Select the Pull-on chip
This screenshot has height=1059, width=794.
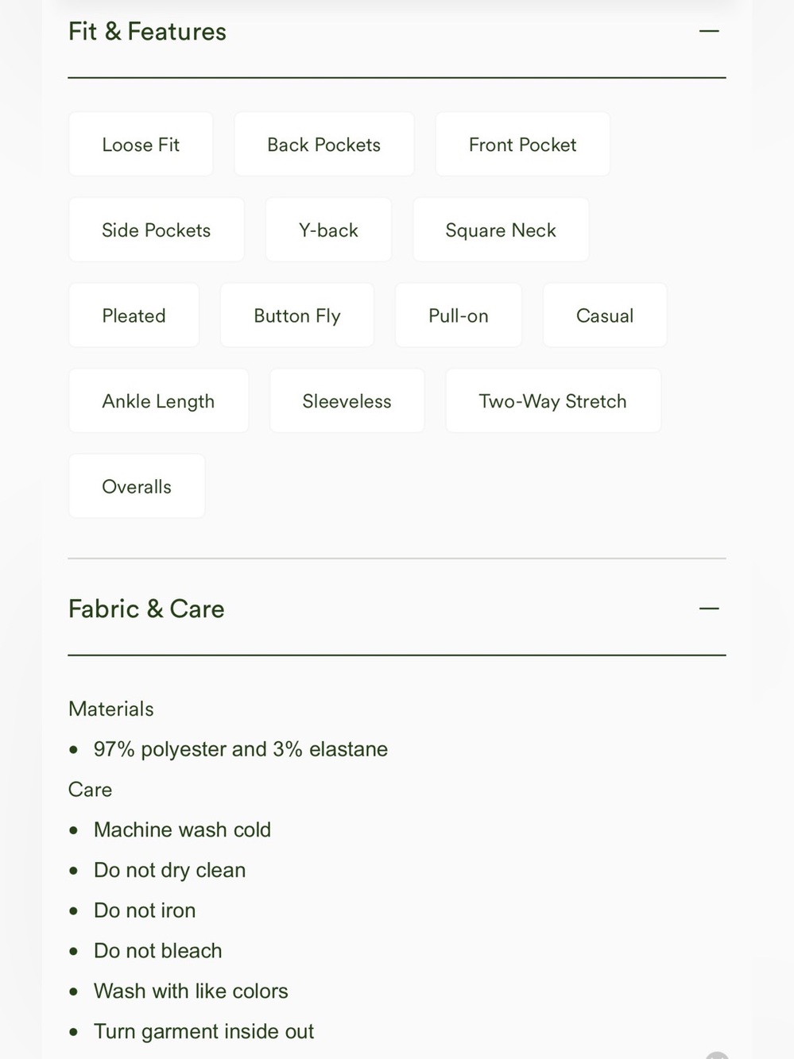458,315
